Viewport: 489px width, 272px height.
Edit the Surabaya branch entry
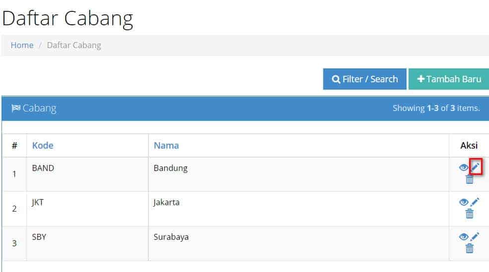[x=475, y=236]
